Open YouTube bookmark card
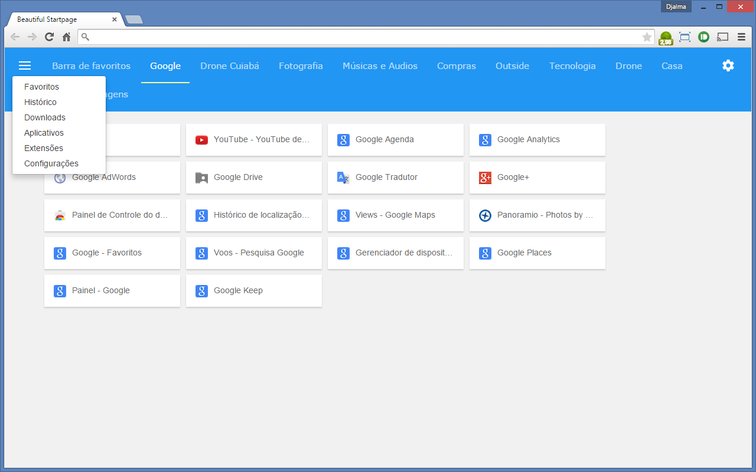Viewport: 756px width, 472px height. pos(254,140)
